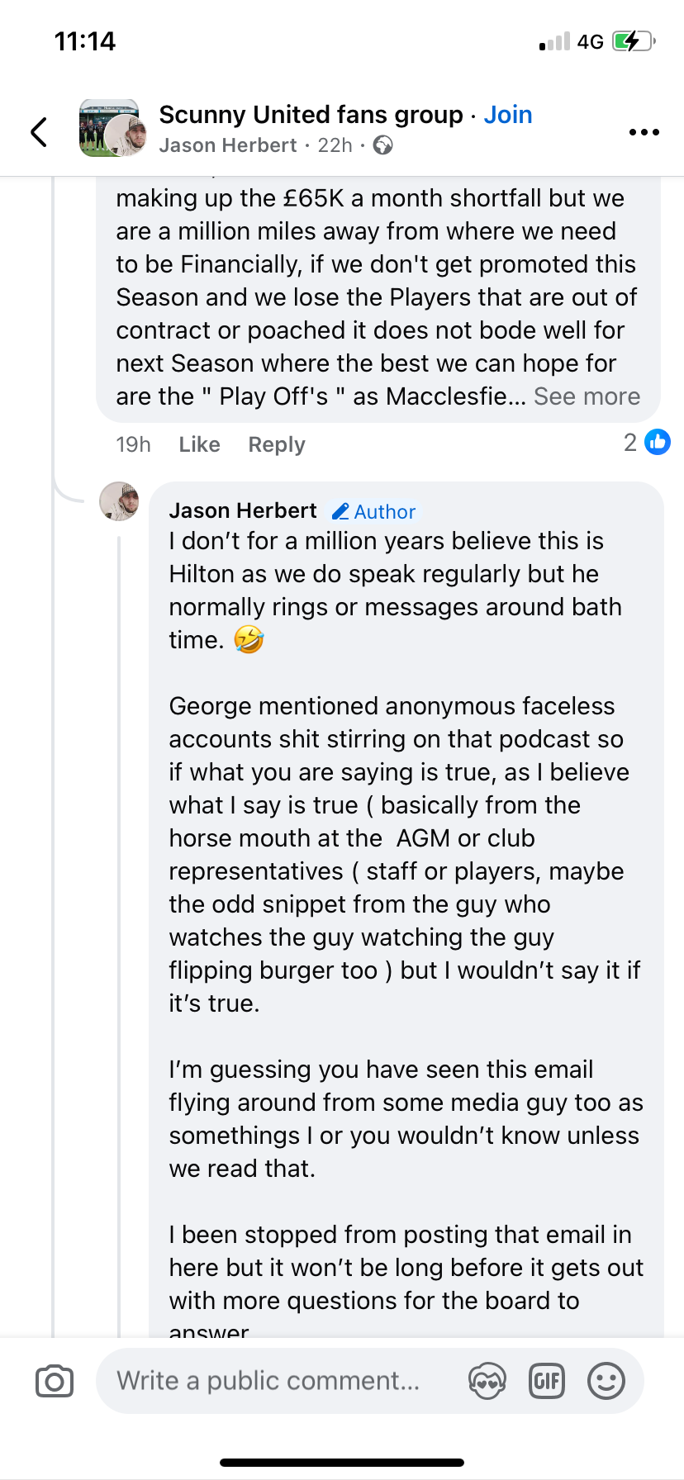
Task: Open Scunny United fans group page
Action: 311,115
